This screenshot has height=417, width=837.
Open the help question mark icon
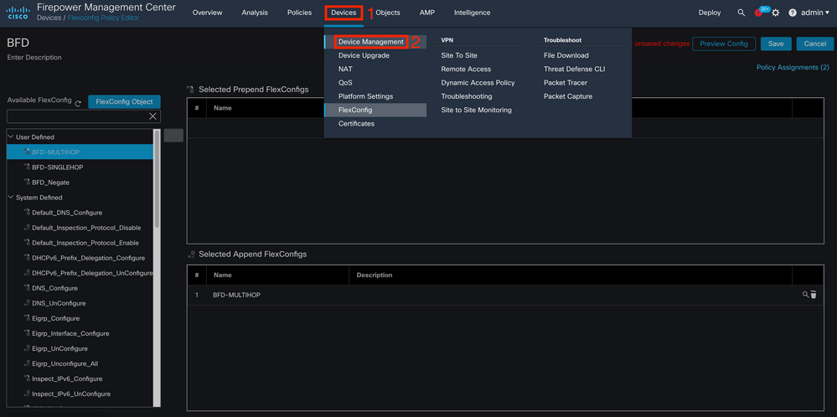[x=792, y=13]
